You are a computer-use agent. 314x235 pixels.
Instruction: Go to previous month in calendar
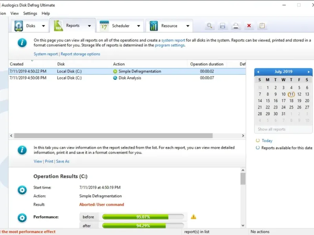tap(258, 72)
